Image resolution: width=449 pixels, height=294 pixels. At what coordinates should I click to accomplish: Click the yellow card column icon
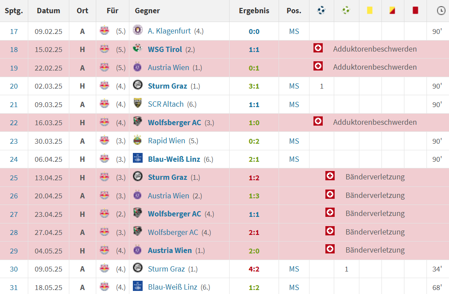(370, 11)
